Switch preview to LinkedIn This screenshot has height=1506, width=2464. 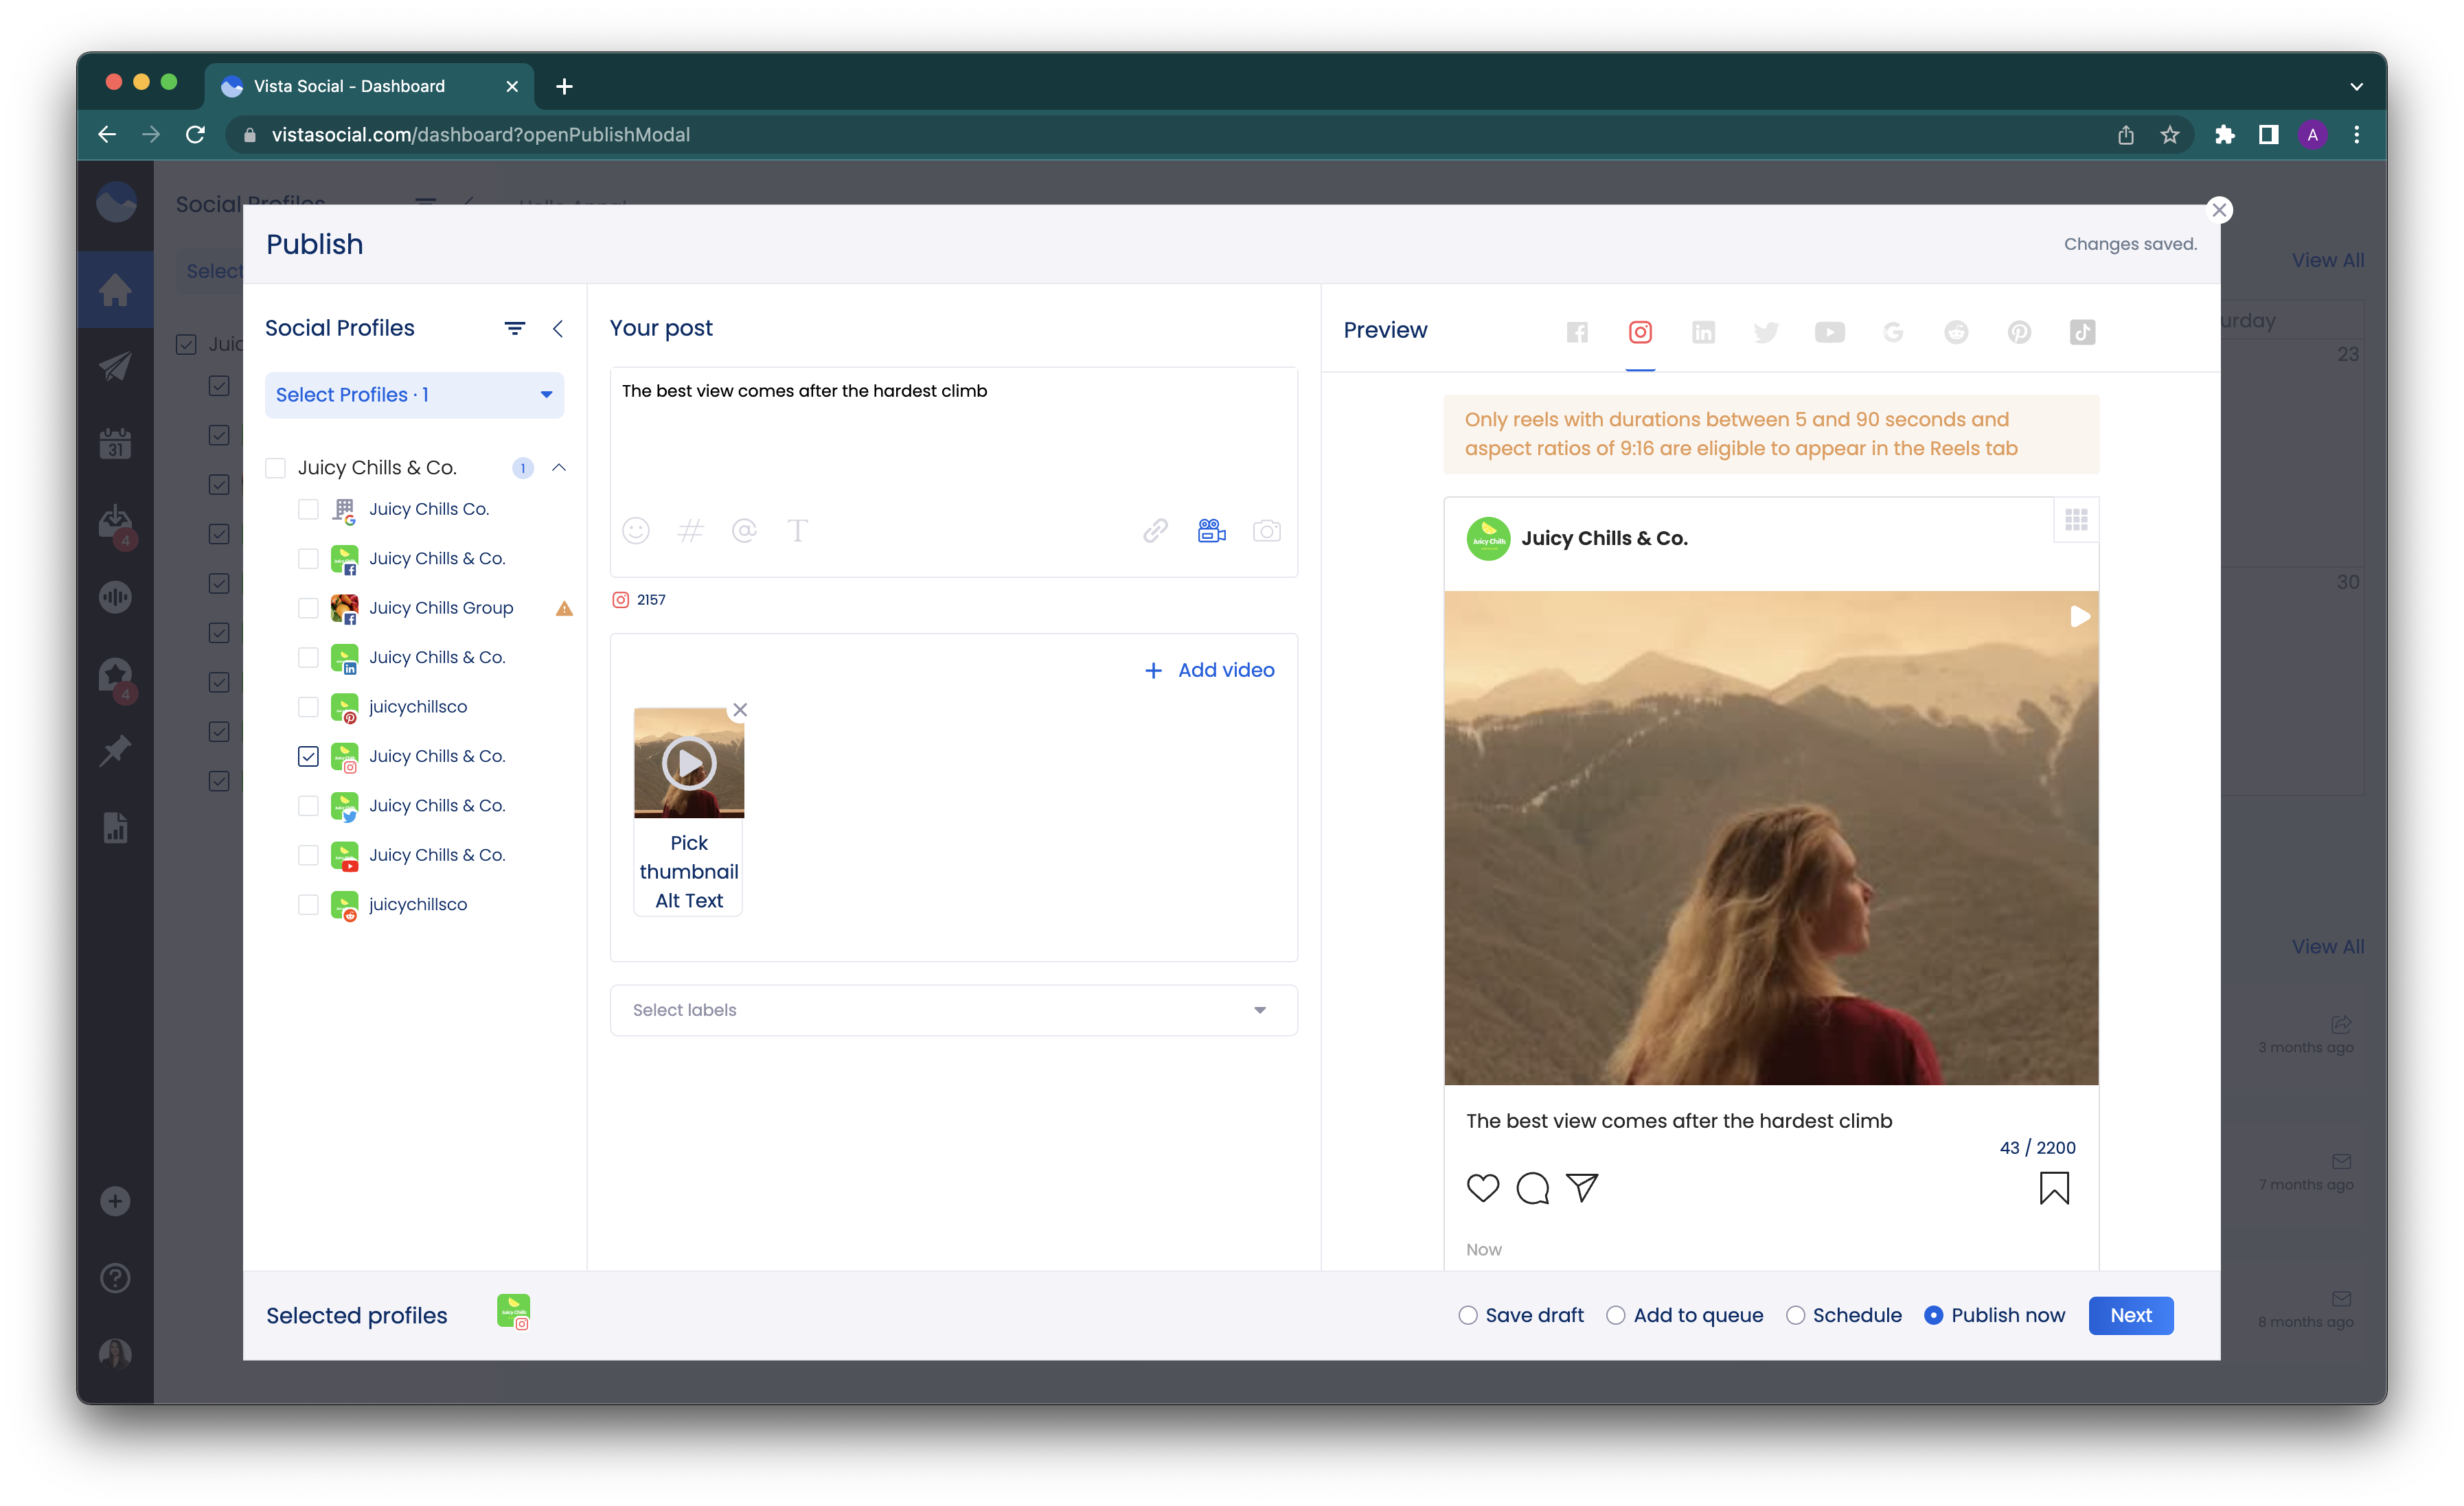click(x=1703, y=332)
